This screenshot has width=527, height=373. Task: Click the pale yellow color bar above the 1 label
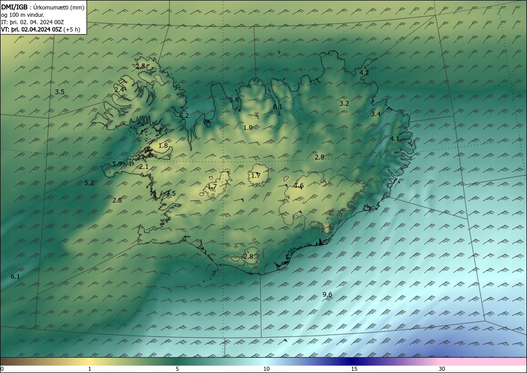90,361
